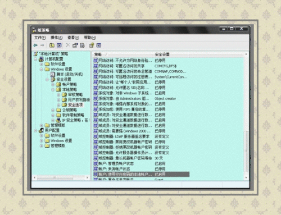The width and height of the screenshot is (281, 215).
Task: Select 用户权利指派 in the tree
Action: [x=79, y=100]
